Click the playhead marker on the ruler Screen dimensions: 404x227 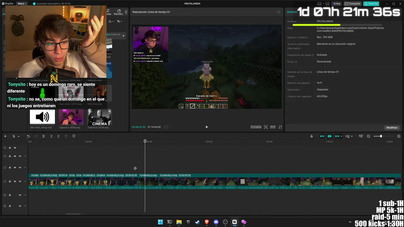145,141
